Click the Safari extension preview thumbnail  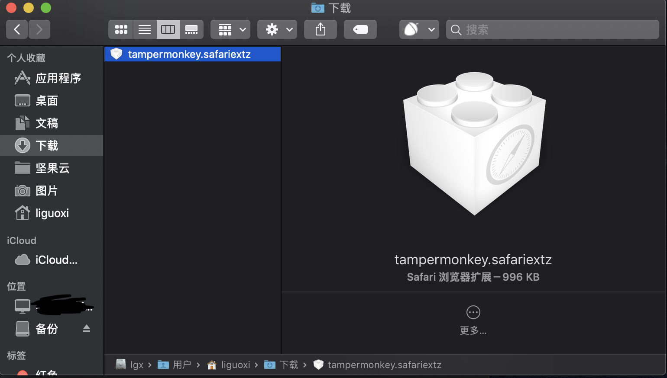pos(474,144)
